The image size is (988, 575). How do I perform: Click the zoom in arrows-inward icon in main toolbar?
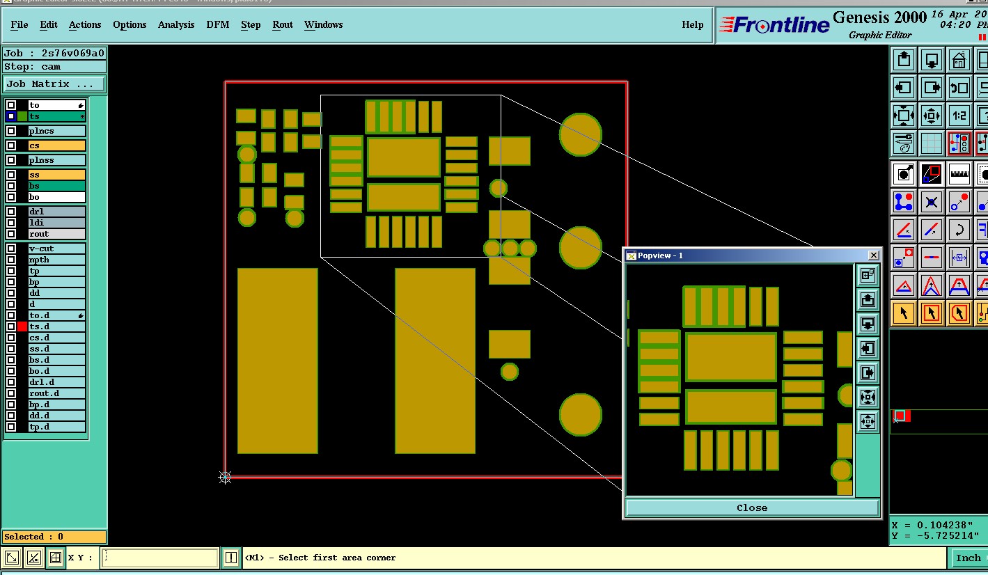click(904, 116)
